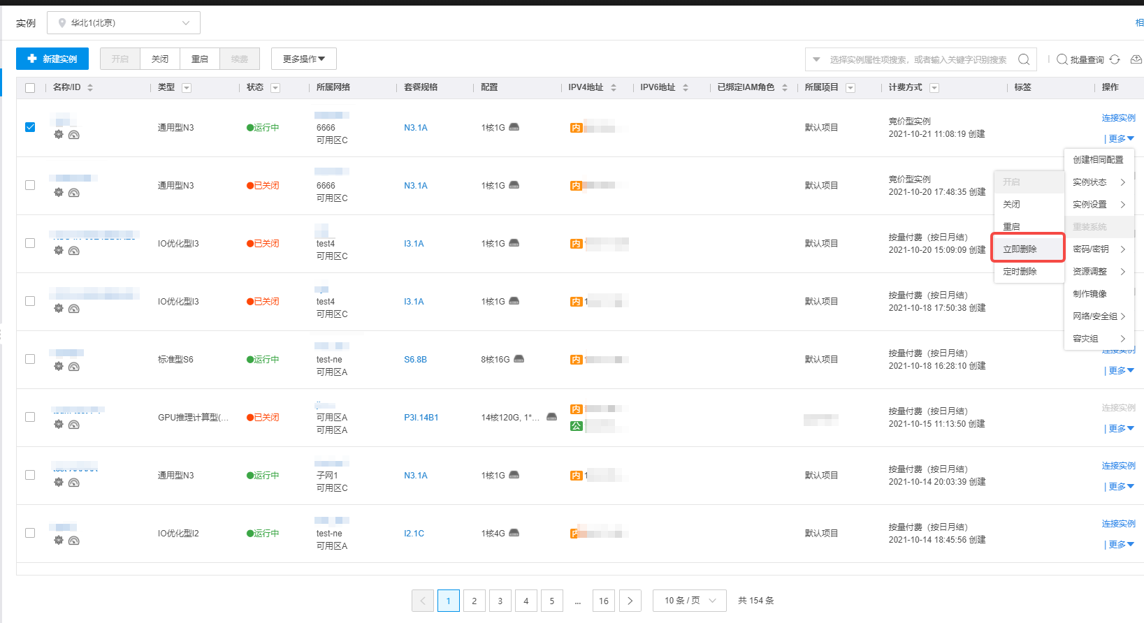Click the refresh icon beside 批量查询

[1115, 59]
